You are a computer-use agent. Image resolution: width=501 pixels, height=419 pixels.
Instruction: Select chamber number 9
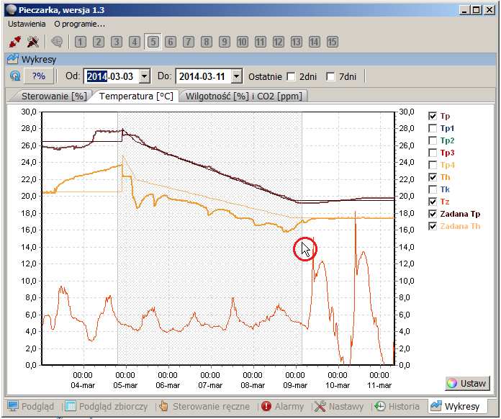tap(225, 42)
